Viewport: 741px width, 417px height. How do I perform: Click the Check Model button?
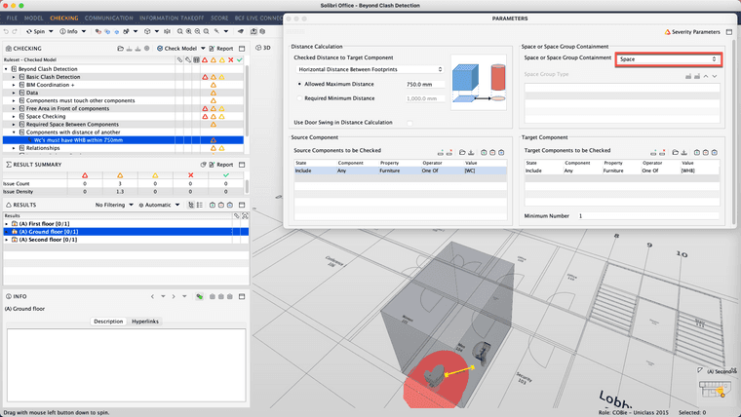[x=176, y=48]
